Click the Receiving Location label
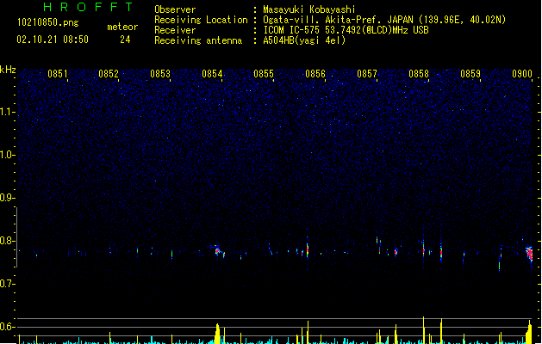542x344 pixels. click(201, 20)
